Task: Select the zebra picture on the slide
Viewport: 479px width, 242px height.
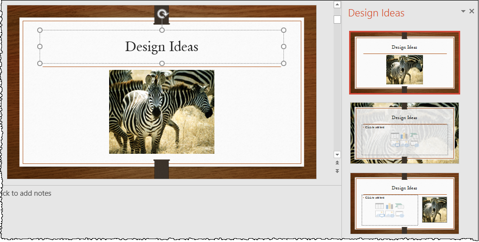Action: tap(162, 112)
